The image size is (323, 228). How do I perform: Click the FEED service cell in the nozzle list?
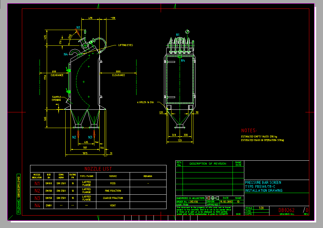(113, 183)
